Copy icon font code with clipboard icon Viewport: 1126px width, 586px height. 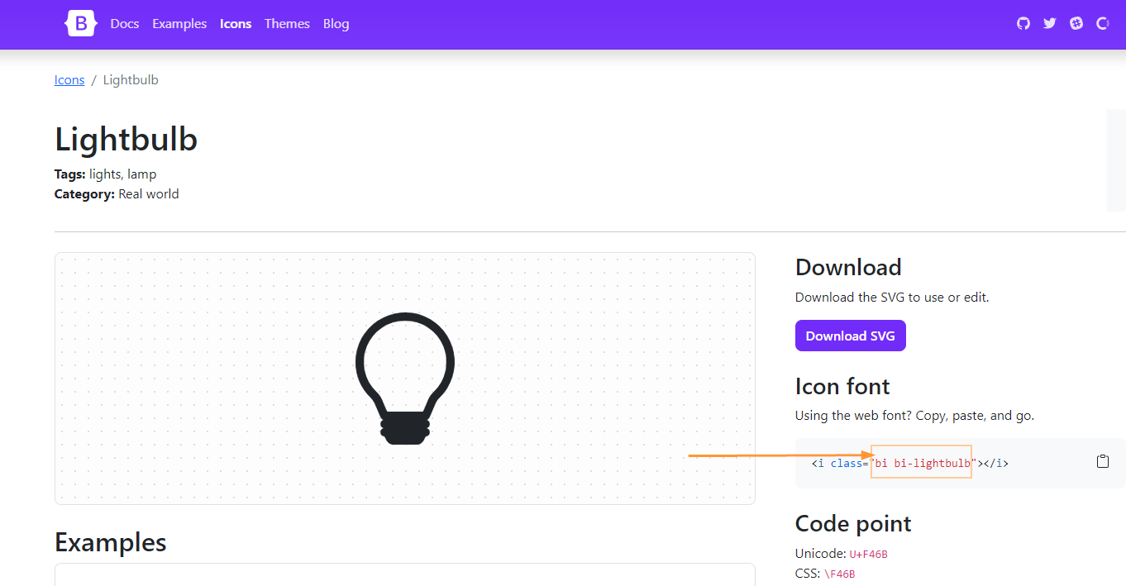pyautogui.click(x=1102, y=462)
